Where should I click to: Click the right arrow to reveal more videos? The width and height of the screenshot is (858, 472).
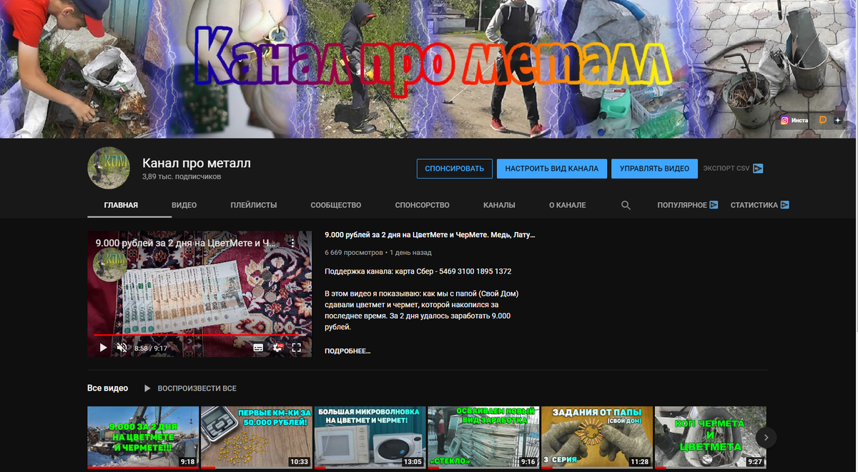(766, 437)
